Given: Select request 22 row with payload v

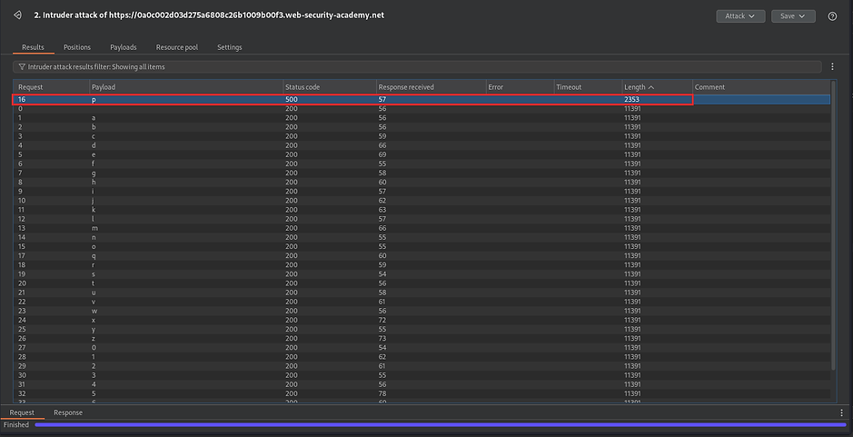Looking at the screenshot, I should pos(422,302).
